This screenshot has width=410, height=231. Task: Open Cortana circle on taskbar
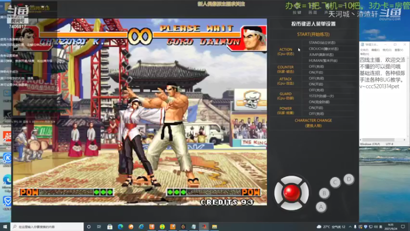[x=89, y=227]
